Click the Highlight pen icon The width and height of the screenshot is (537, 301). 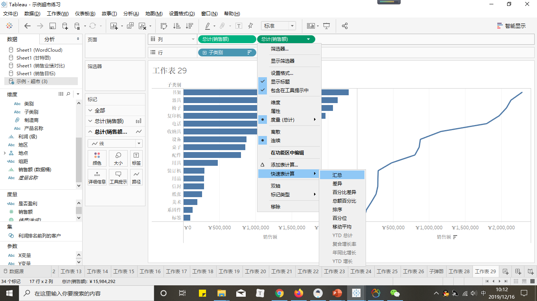tap(208, 26)
